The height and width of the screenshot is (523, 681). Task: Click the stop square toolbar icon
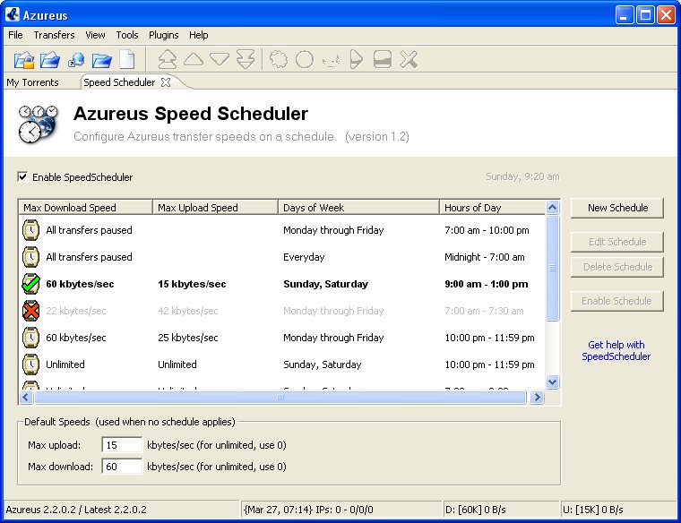point(383,59)
